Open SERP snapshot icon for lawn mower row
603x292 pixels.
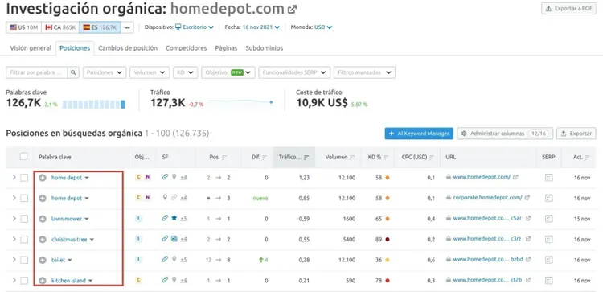click(x=549, y=219)
